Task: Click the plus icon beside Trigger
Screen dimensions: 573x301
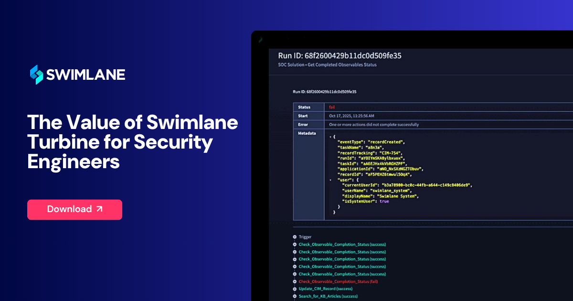Action: [295, 237]
